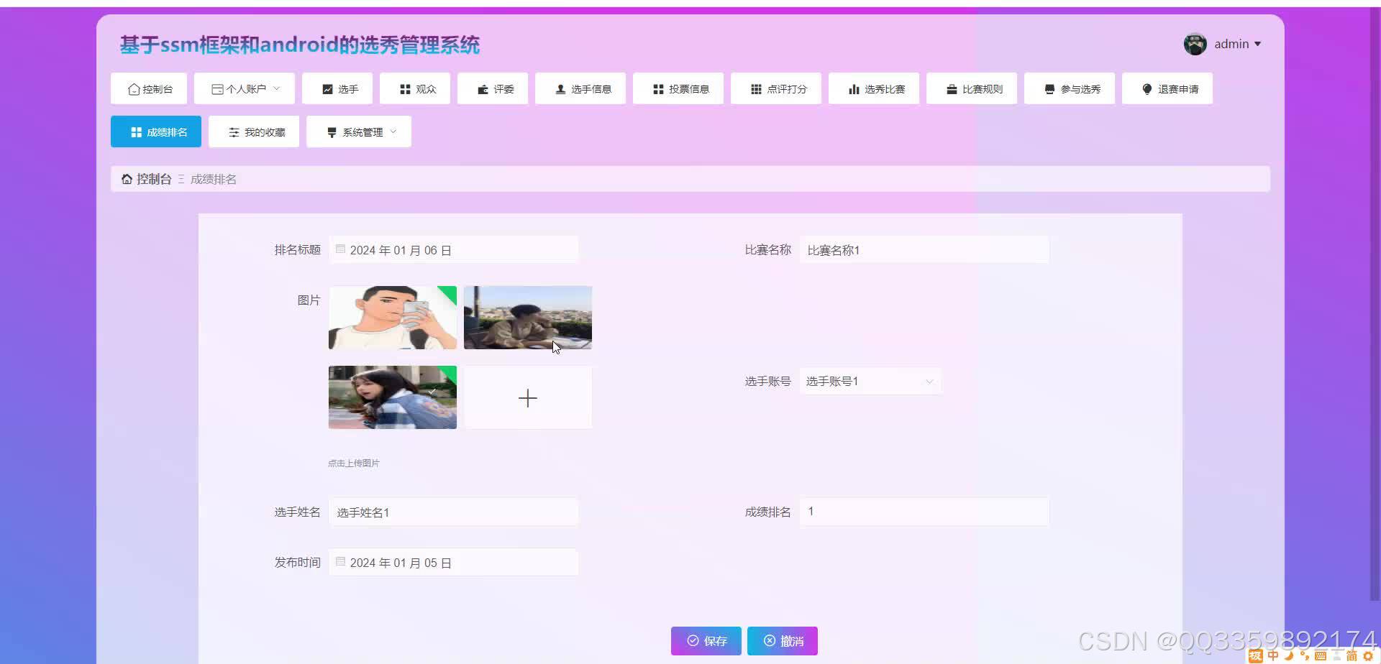Click the 比赛规则 briefcase icon

pos(952,89)
